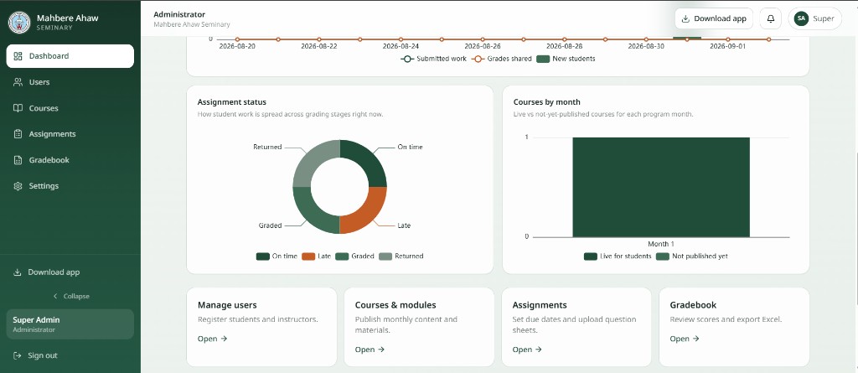Click the Late label beside the donut
Image resolution: width=858 pixels, height=373 pixels.
click(x=404, y=225)
